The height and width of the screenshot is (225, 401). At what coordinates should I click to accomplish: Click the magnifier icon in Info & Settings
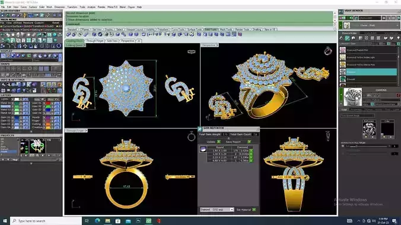pos(4,85)
